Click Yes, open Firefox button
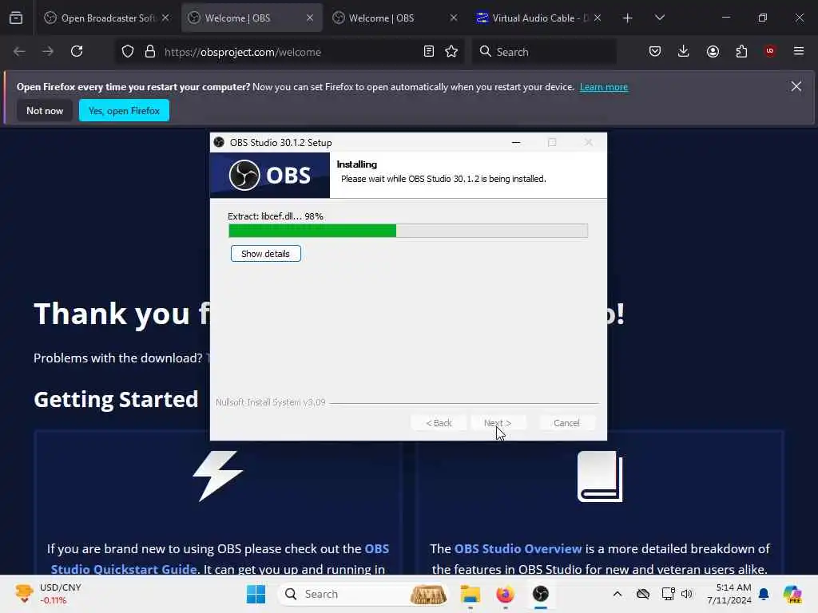Screen dimensions: 818x613 tap(124, 110)
